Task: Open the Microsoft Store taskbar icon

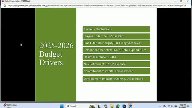Action: coord(124,106)
